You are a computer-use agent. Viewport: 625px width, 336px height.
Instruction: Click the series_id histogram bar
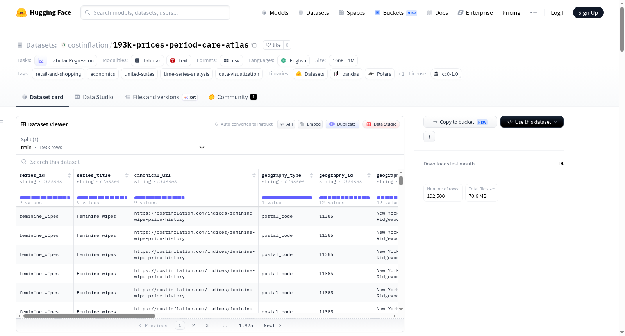[45, 198]
